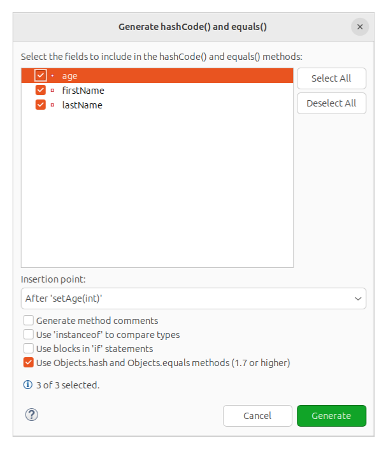Uncheck the firstName field checkbox
386x449 pixels.
pyautogui.click(x=41, y=91)
